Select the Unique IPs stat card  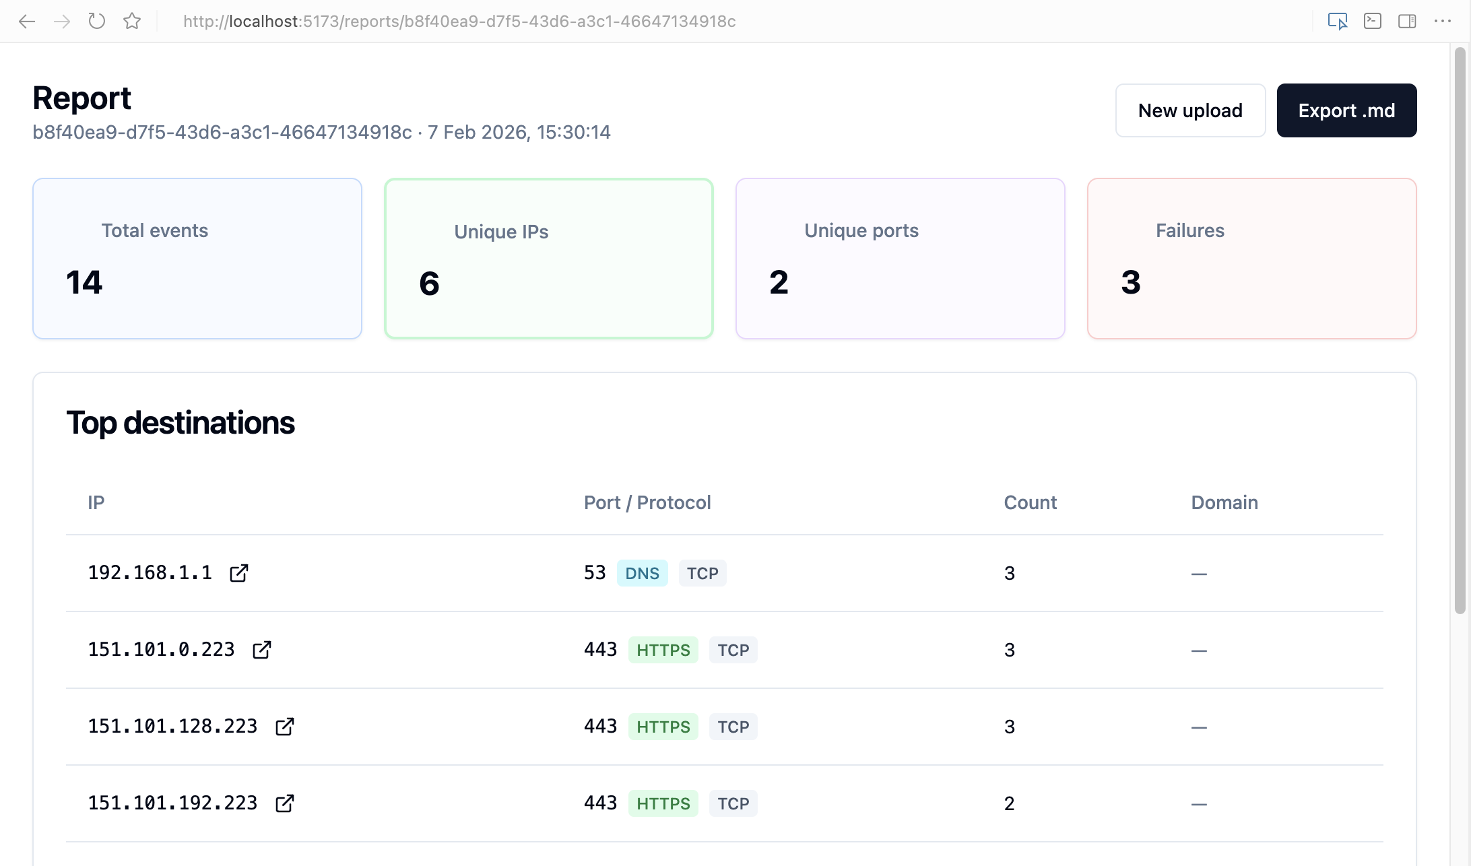[x=549, y=259]
